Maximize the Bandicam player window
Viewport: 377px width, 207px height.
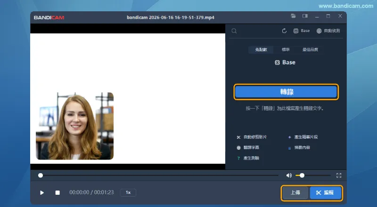click(x=328, y=16)
